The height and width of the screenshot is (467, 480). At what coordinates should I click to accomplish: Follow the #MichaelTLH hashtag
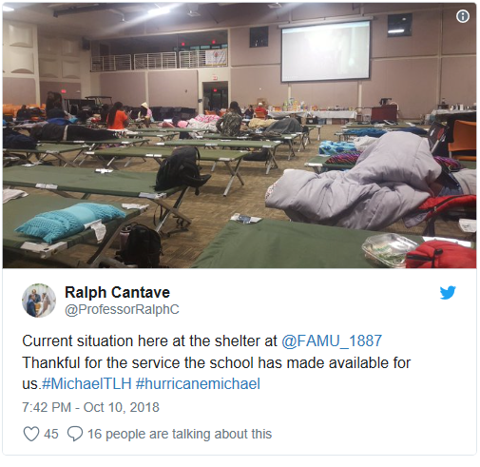pyautogui.click(x=86, y=383)
